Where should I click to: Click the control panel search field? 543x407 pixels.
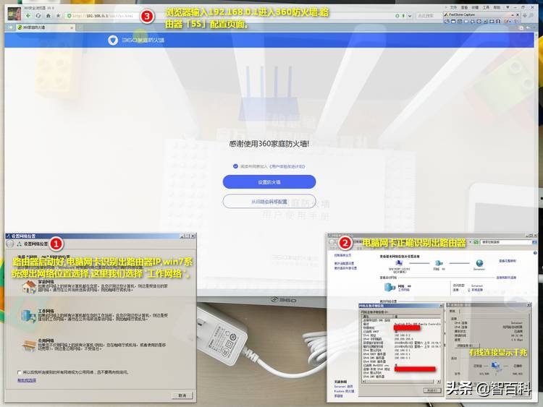(505, 242)
